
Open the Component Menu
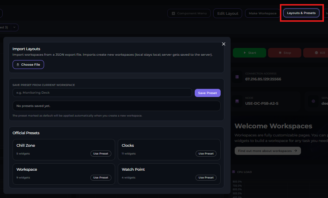click(x=189, y=13)
